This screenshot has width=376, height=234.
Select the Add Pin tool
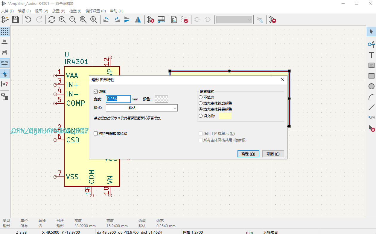(371, 44)
